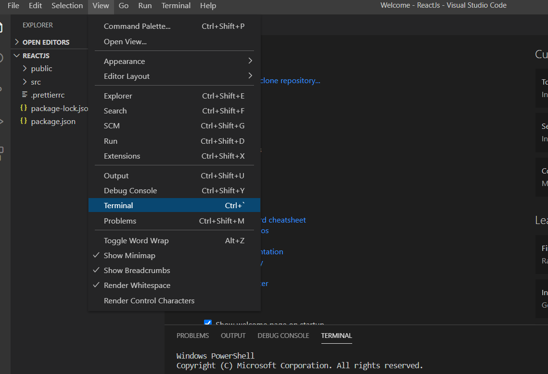Select Output in the View menu
The image size is (548, 374).
[174, 175]
